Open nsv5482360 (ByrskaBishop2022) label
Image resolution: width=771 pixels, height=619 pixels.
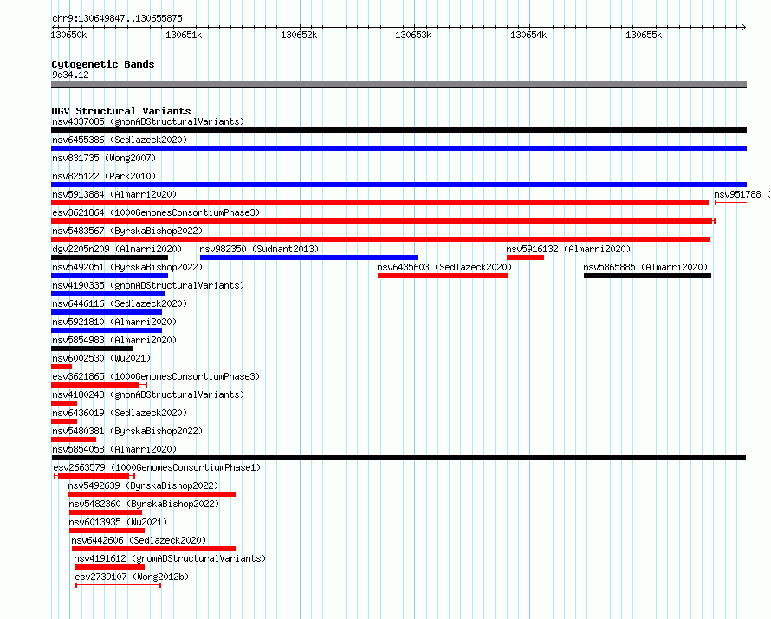[144, 504]
